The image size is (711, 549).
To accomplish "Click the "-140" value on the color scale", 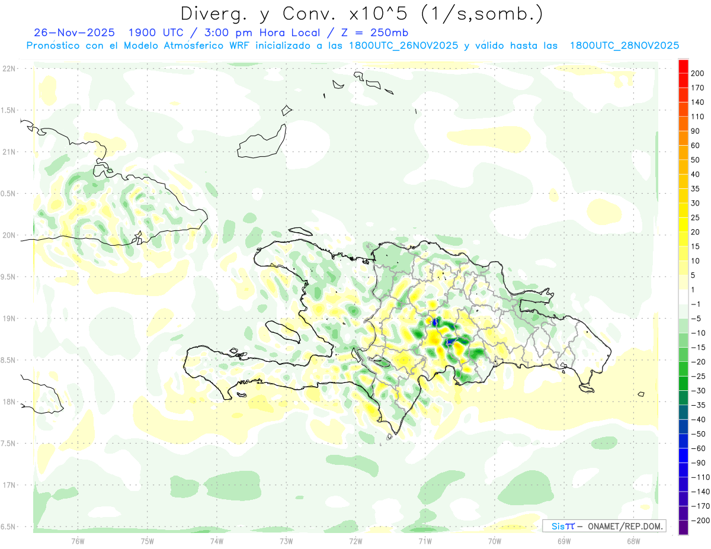I will [701, 492].
